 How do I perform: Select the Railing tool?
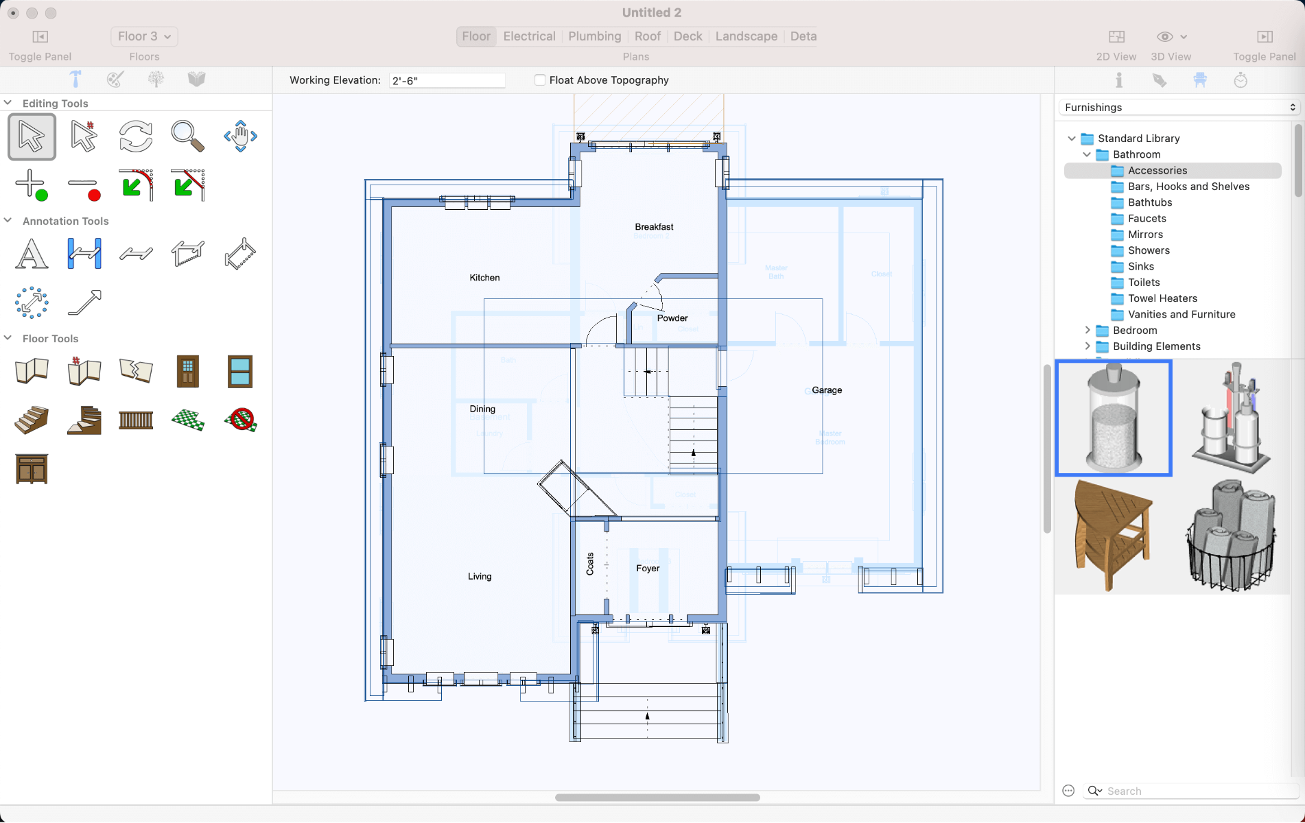coord(136,420)
